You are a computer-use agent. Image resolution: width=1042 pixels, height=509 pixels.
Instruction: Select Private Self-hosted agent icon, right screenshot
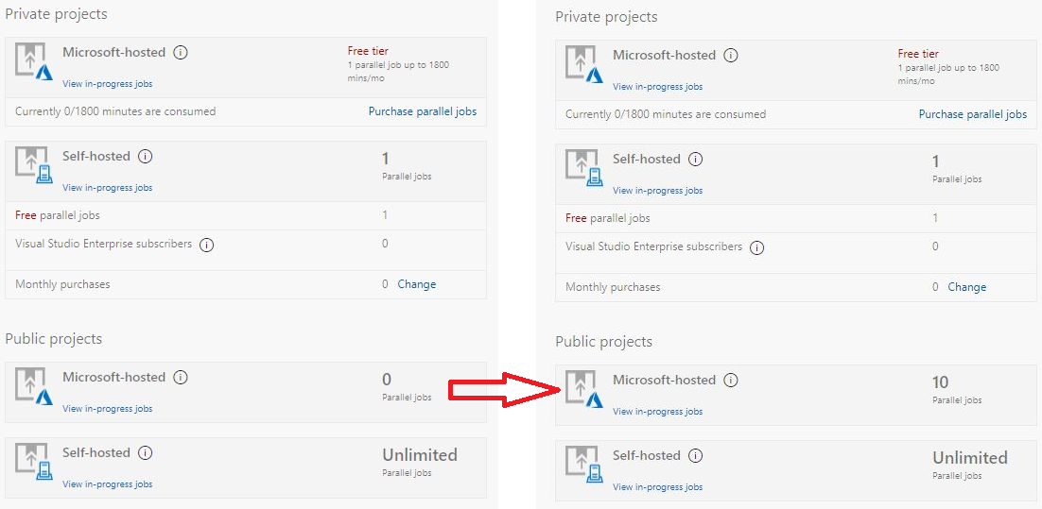(x=583, y=168)
